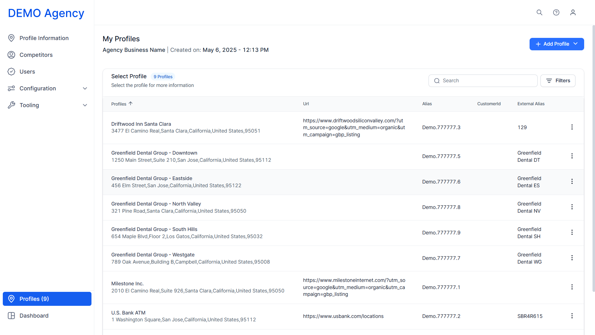
Task: Click the Tooling wrench icon
Action: coord(11,105)
